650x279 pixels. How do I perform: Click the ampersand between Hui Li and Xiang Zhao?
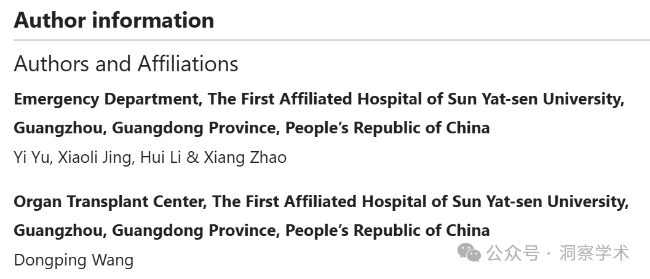[x=192, y=157]
